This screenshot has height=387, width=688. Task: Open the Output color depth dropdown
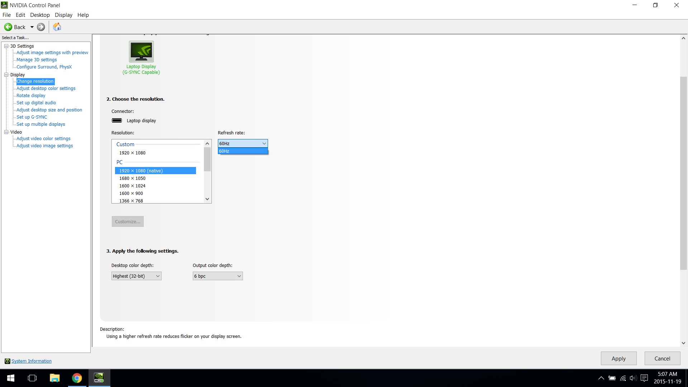point(218,276)
